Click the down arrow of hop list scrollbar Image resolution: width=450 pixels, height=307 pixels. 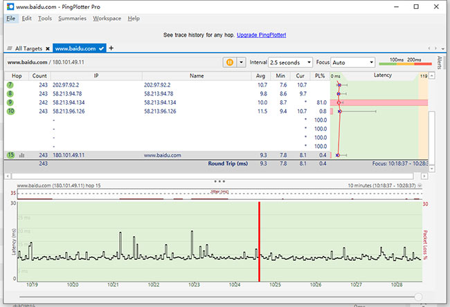(x=431, y=169)
